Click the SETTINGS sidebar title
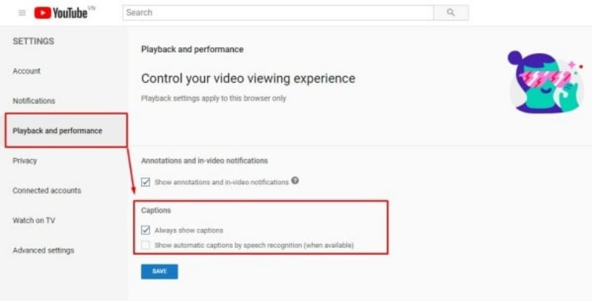This screenshot has width=592, height=301. 33,41
